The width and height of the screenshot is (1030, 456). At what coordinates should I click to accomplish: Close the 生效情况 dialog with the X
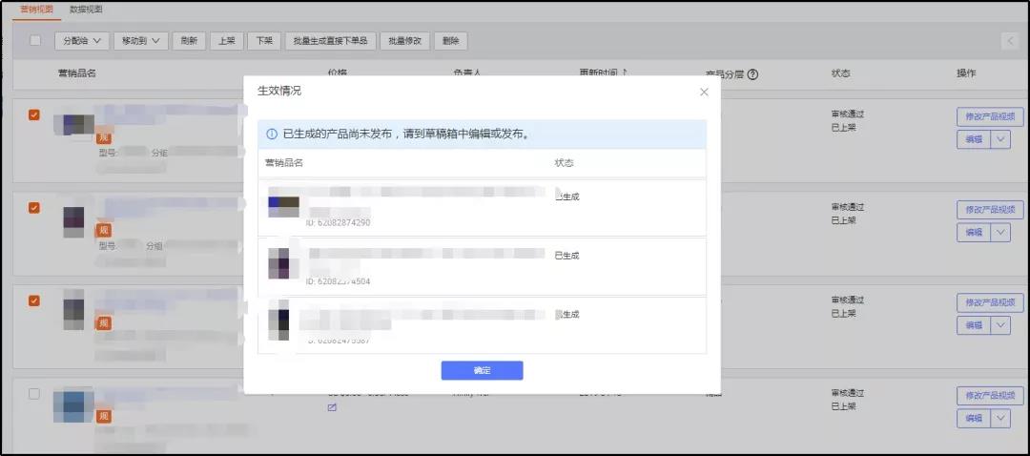[704, 92]
